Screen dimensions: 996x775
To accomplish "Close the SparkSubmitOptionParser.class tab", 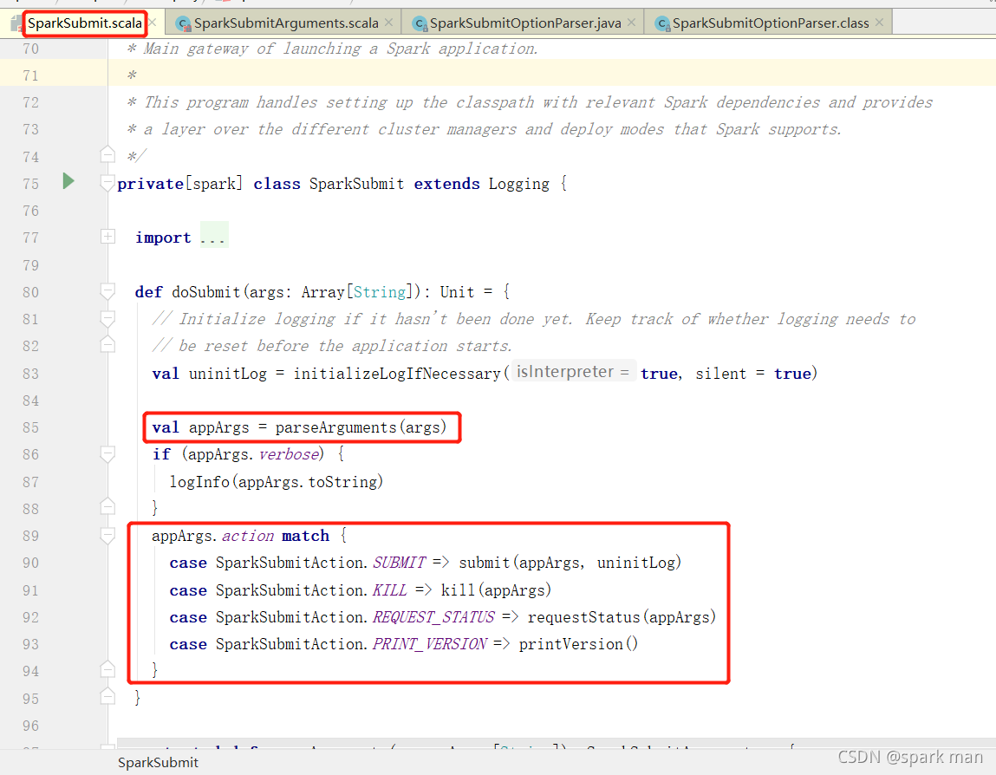I will (879, 23).
